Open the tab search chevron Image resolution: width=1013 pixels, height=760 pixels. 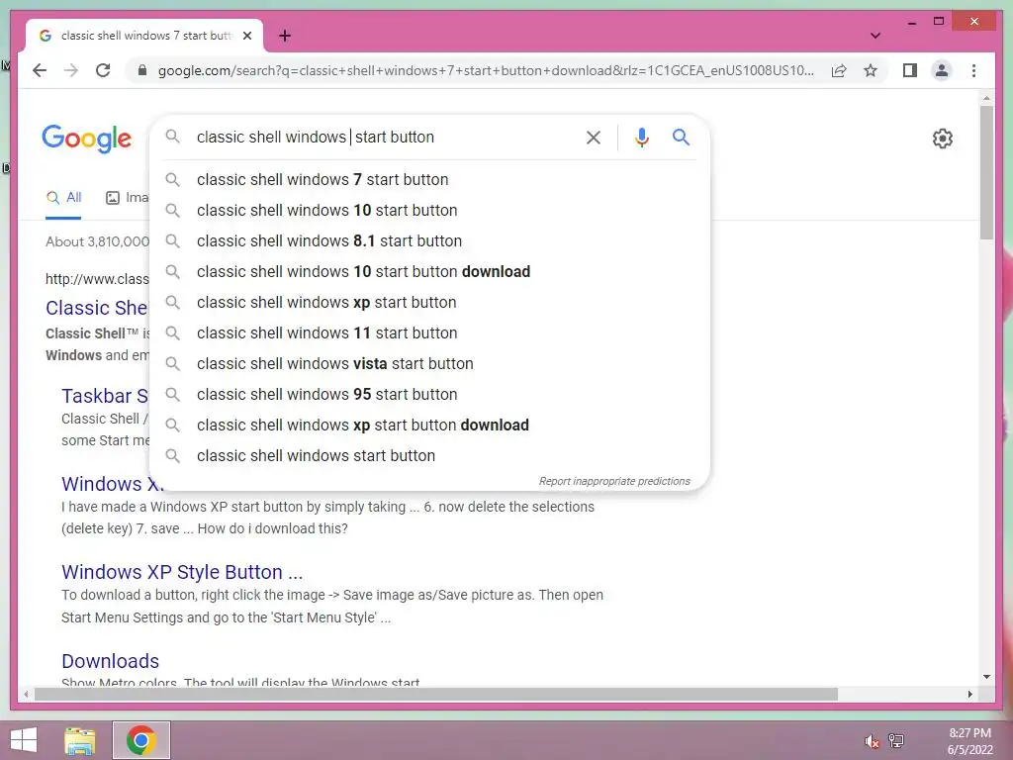click(875, 36)
